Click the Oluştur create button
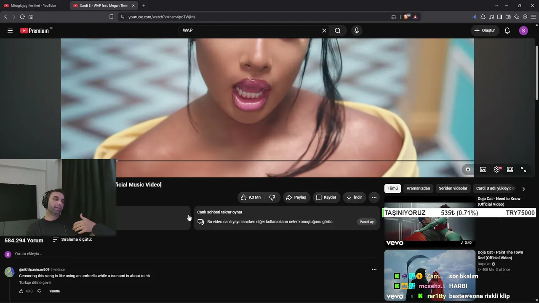The width and height of the screenshot is (539, 303). coord(485,31)
